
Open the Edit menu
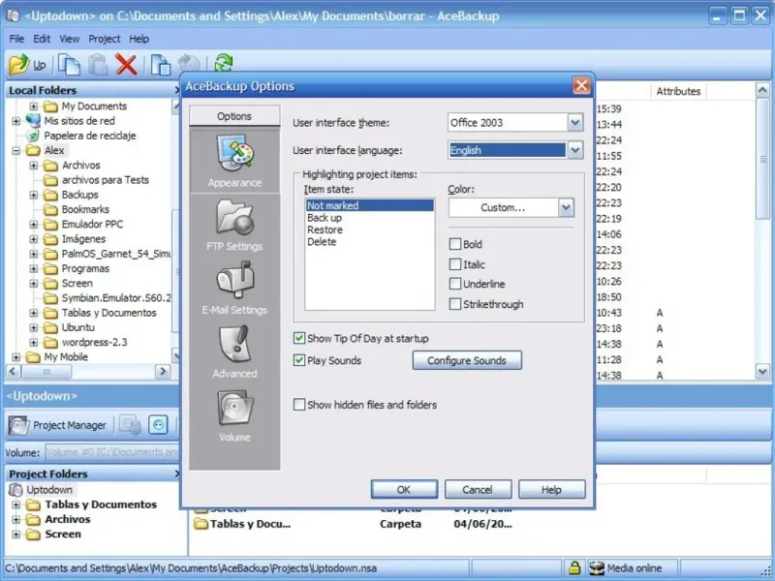coord(42,39)
